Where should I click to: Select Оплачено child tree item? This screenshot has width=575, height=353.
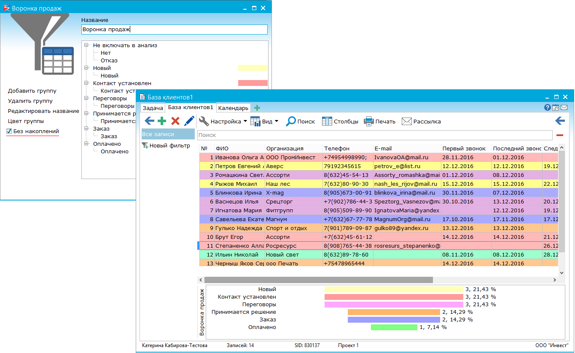[114, 151]
